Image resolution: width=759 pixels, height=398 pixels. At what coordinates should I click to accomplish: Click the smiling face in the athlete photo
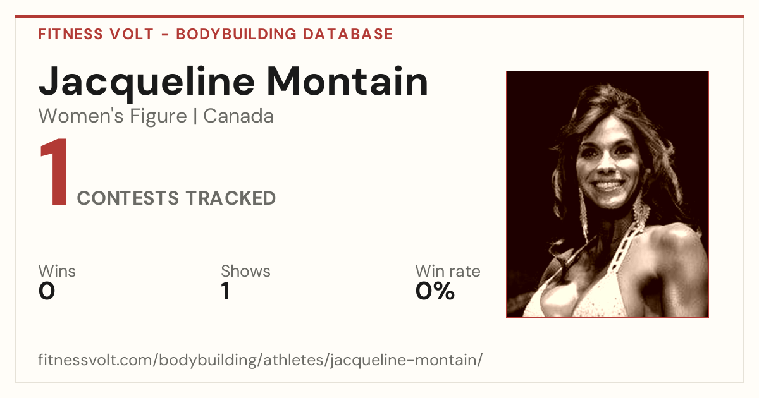[607, 163]
